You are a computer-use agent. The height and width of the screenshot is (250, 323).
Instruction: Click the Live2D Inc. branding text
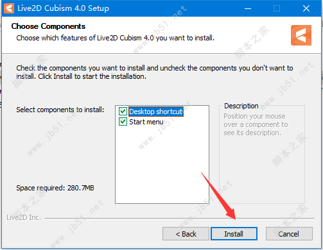24,217
